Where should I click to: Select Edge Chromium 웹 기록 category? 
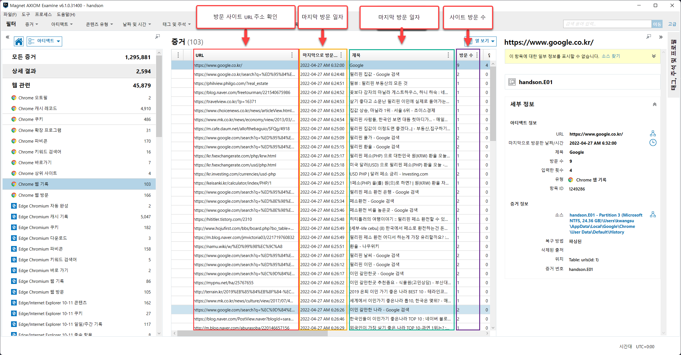click(79, 281)
